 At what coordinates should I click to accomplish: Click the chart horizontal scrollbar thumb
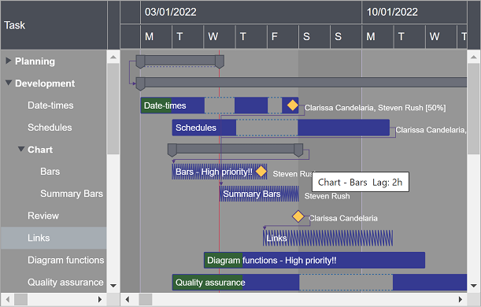point(146,299)
